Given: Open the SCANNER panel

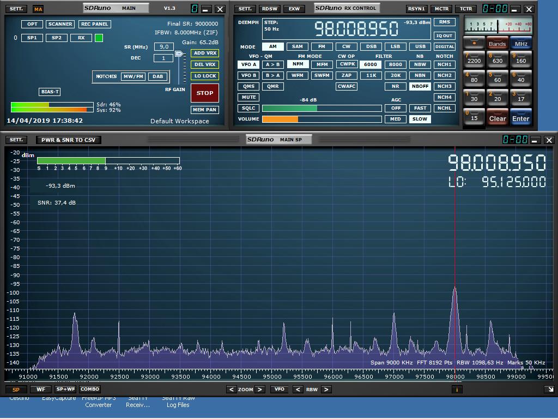Looking at the screenshot, I should point(60,24).
